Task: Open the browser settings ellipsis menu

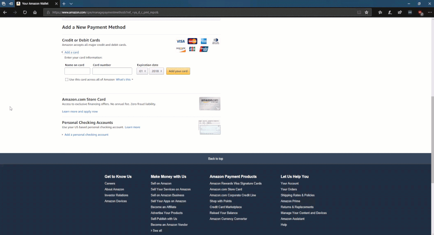Action: (430, 12)
